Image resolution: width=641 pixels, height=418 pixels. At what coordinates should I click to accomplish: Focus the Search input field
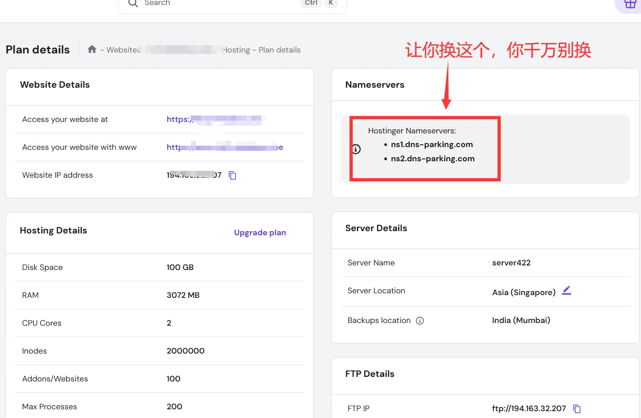[219, 3]
